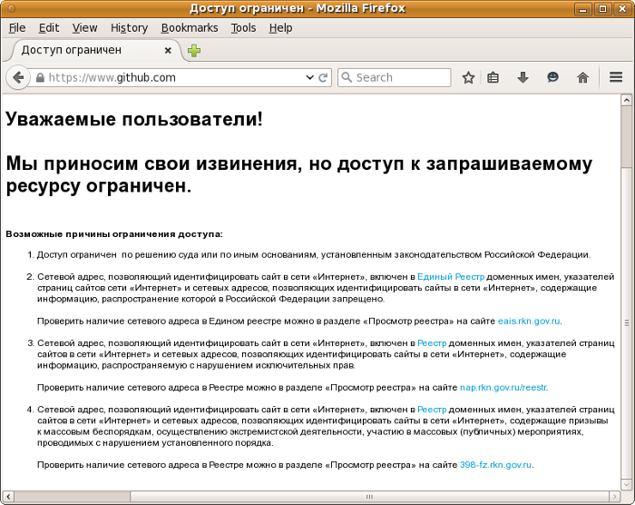Go to the home page icon
This screenshot has height=505, width=635.
(x=582, y=78)
